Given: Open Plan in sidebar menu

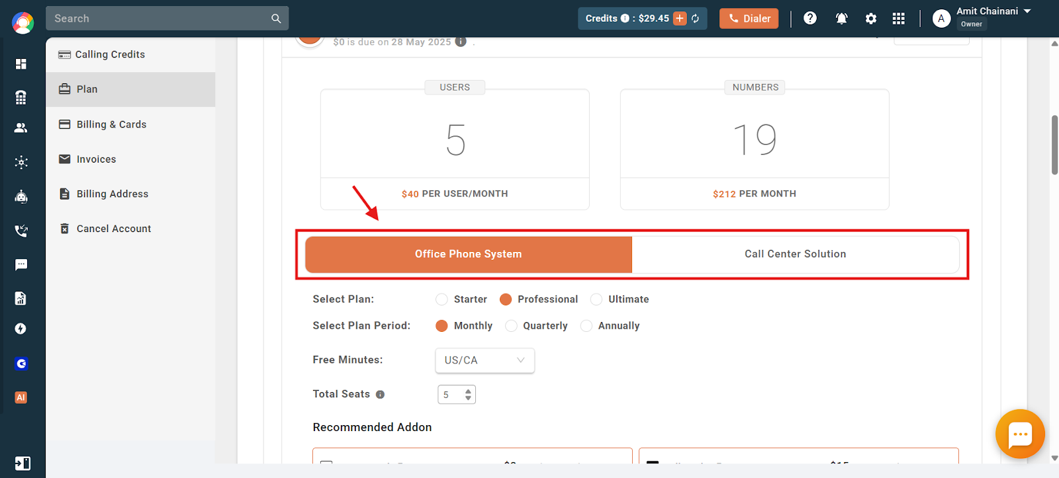Looking at the screenshot, I should point(130,89).
